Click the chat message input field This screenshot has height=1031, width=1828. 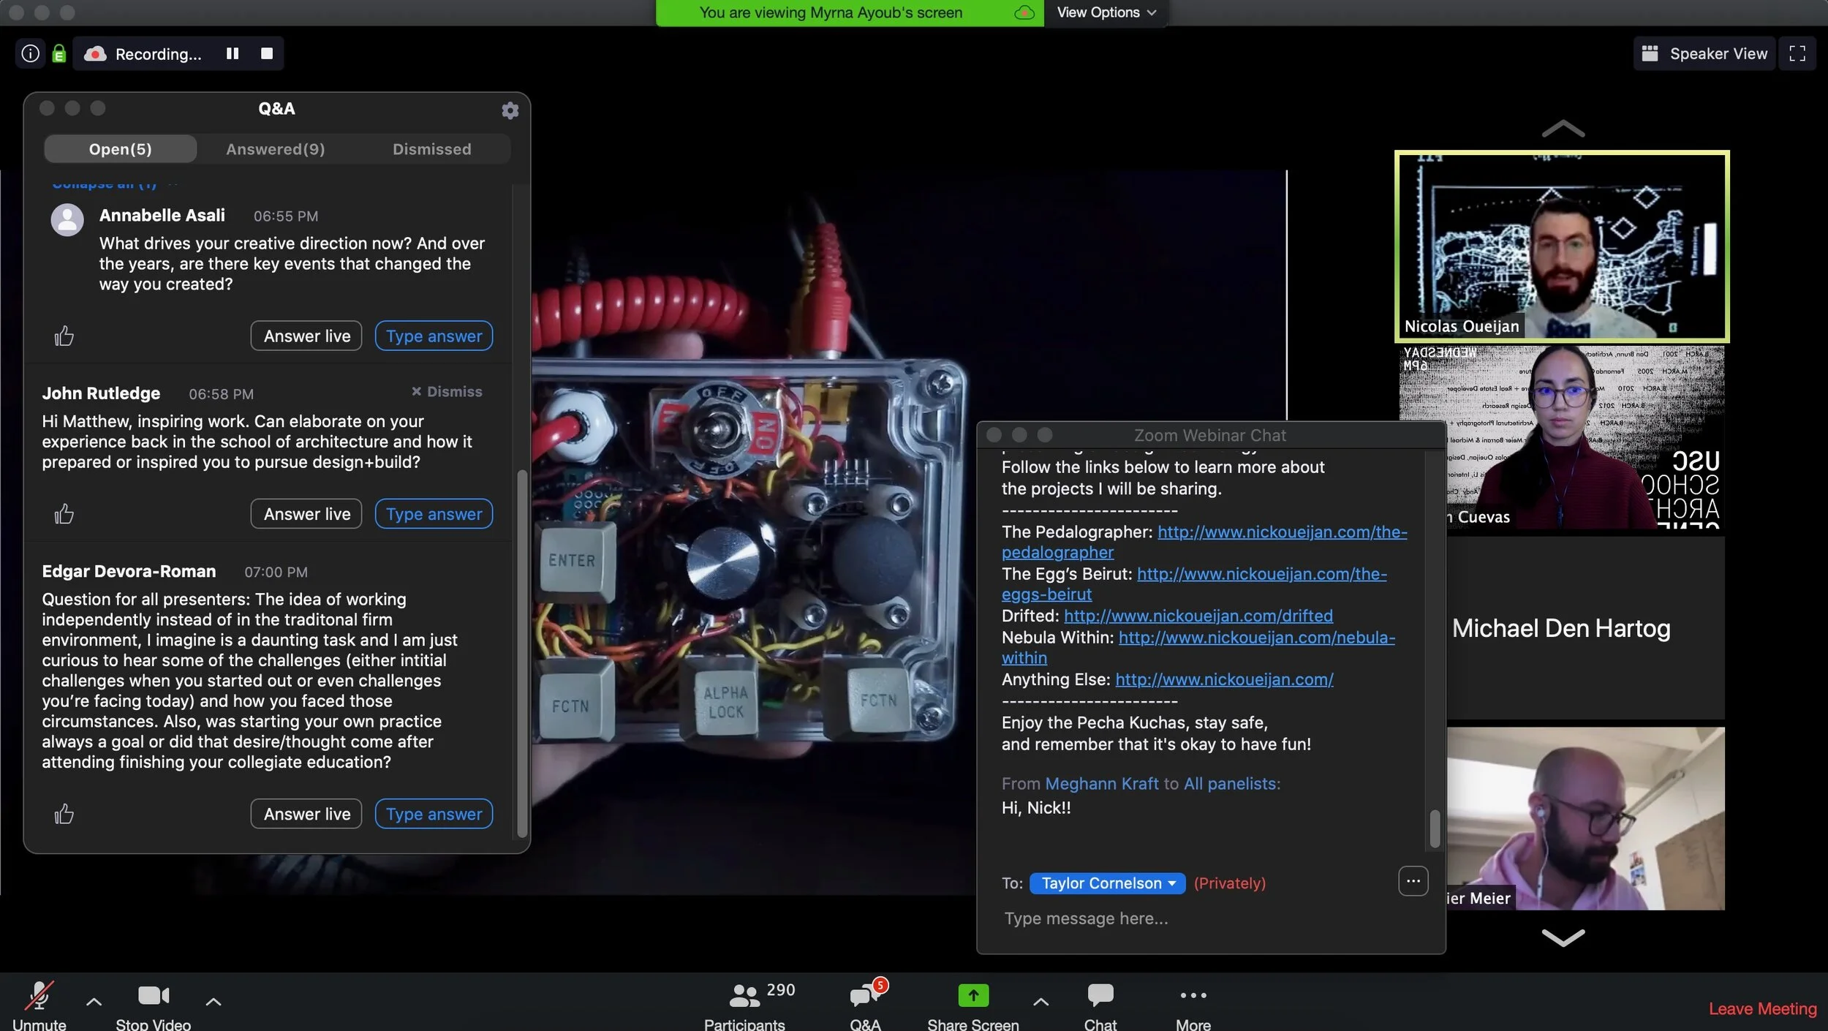click(1199, 918)
